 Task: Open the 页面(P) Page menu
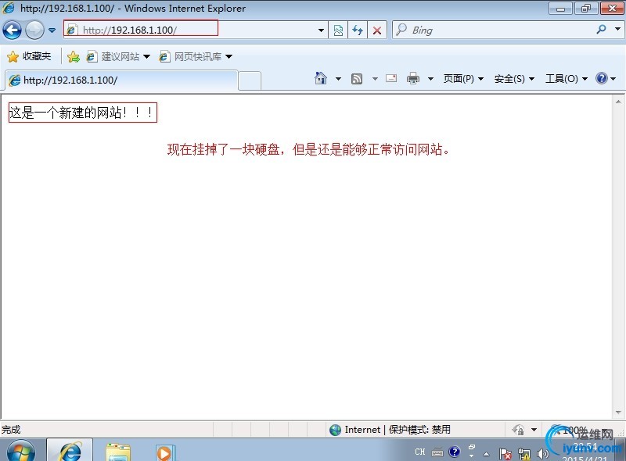(463, 79)
